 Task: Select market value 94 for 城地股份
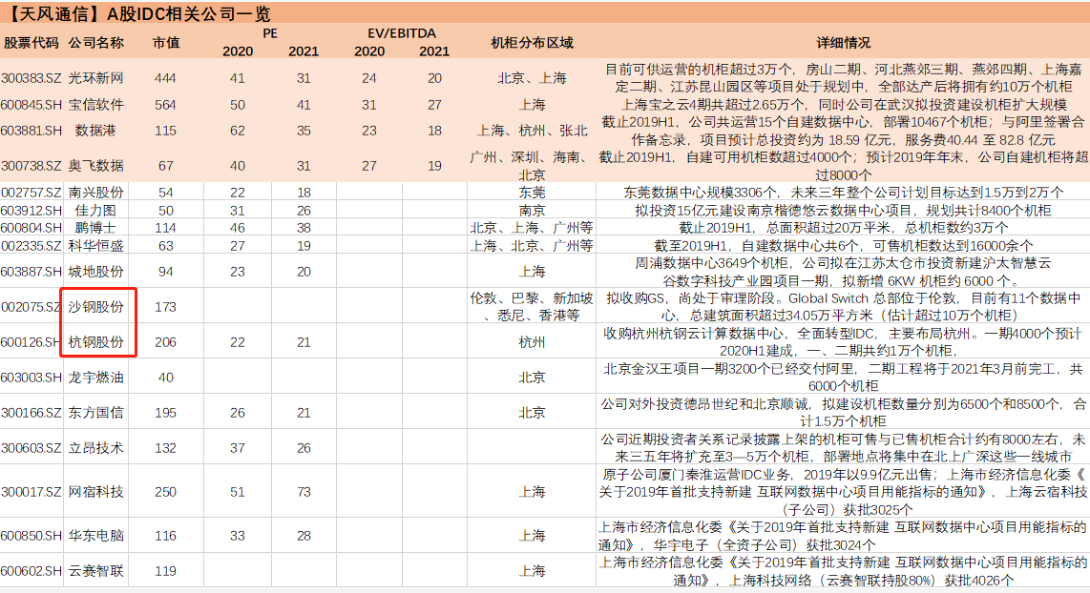[x=165, y=272]
